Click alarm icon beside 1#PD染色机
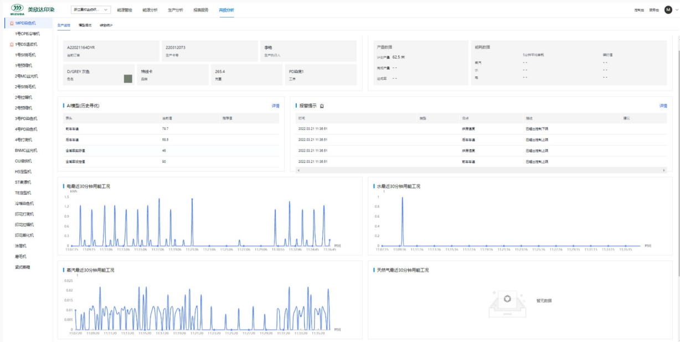The image size is (680, 342). [x=12, y=23]
